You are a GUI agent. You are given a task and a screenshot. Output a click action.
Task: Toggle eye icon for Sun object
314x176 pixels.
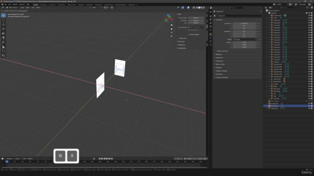309,93
